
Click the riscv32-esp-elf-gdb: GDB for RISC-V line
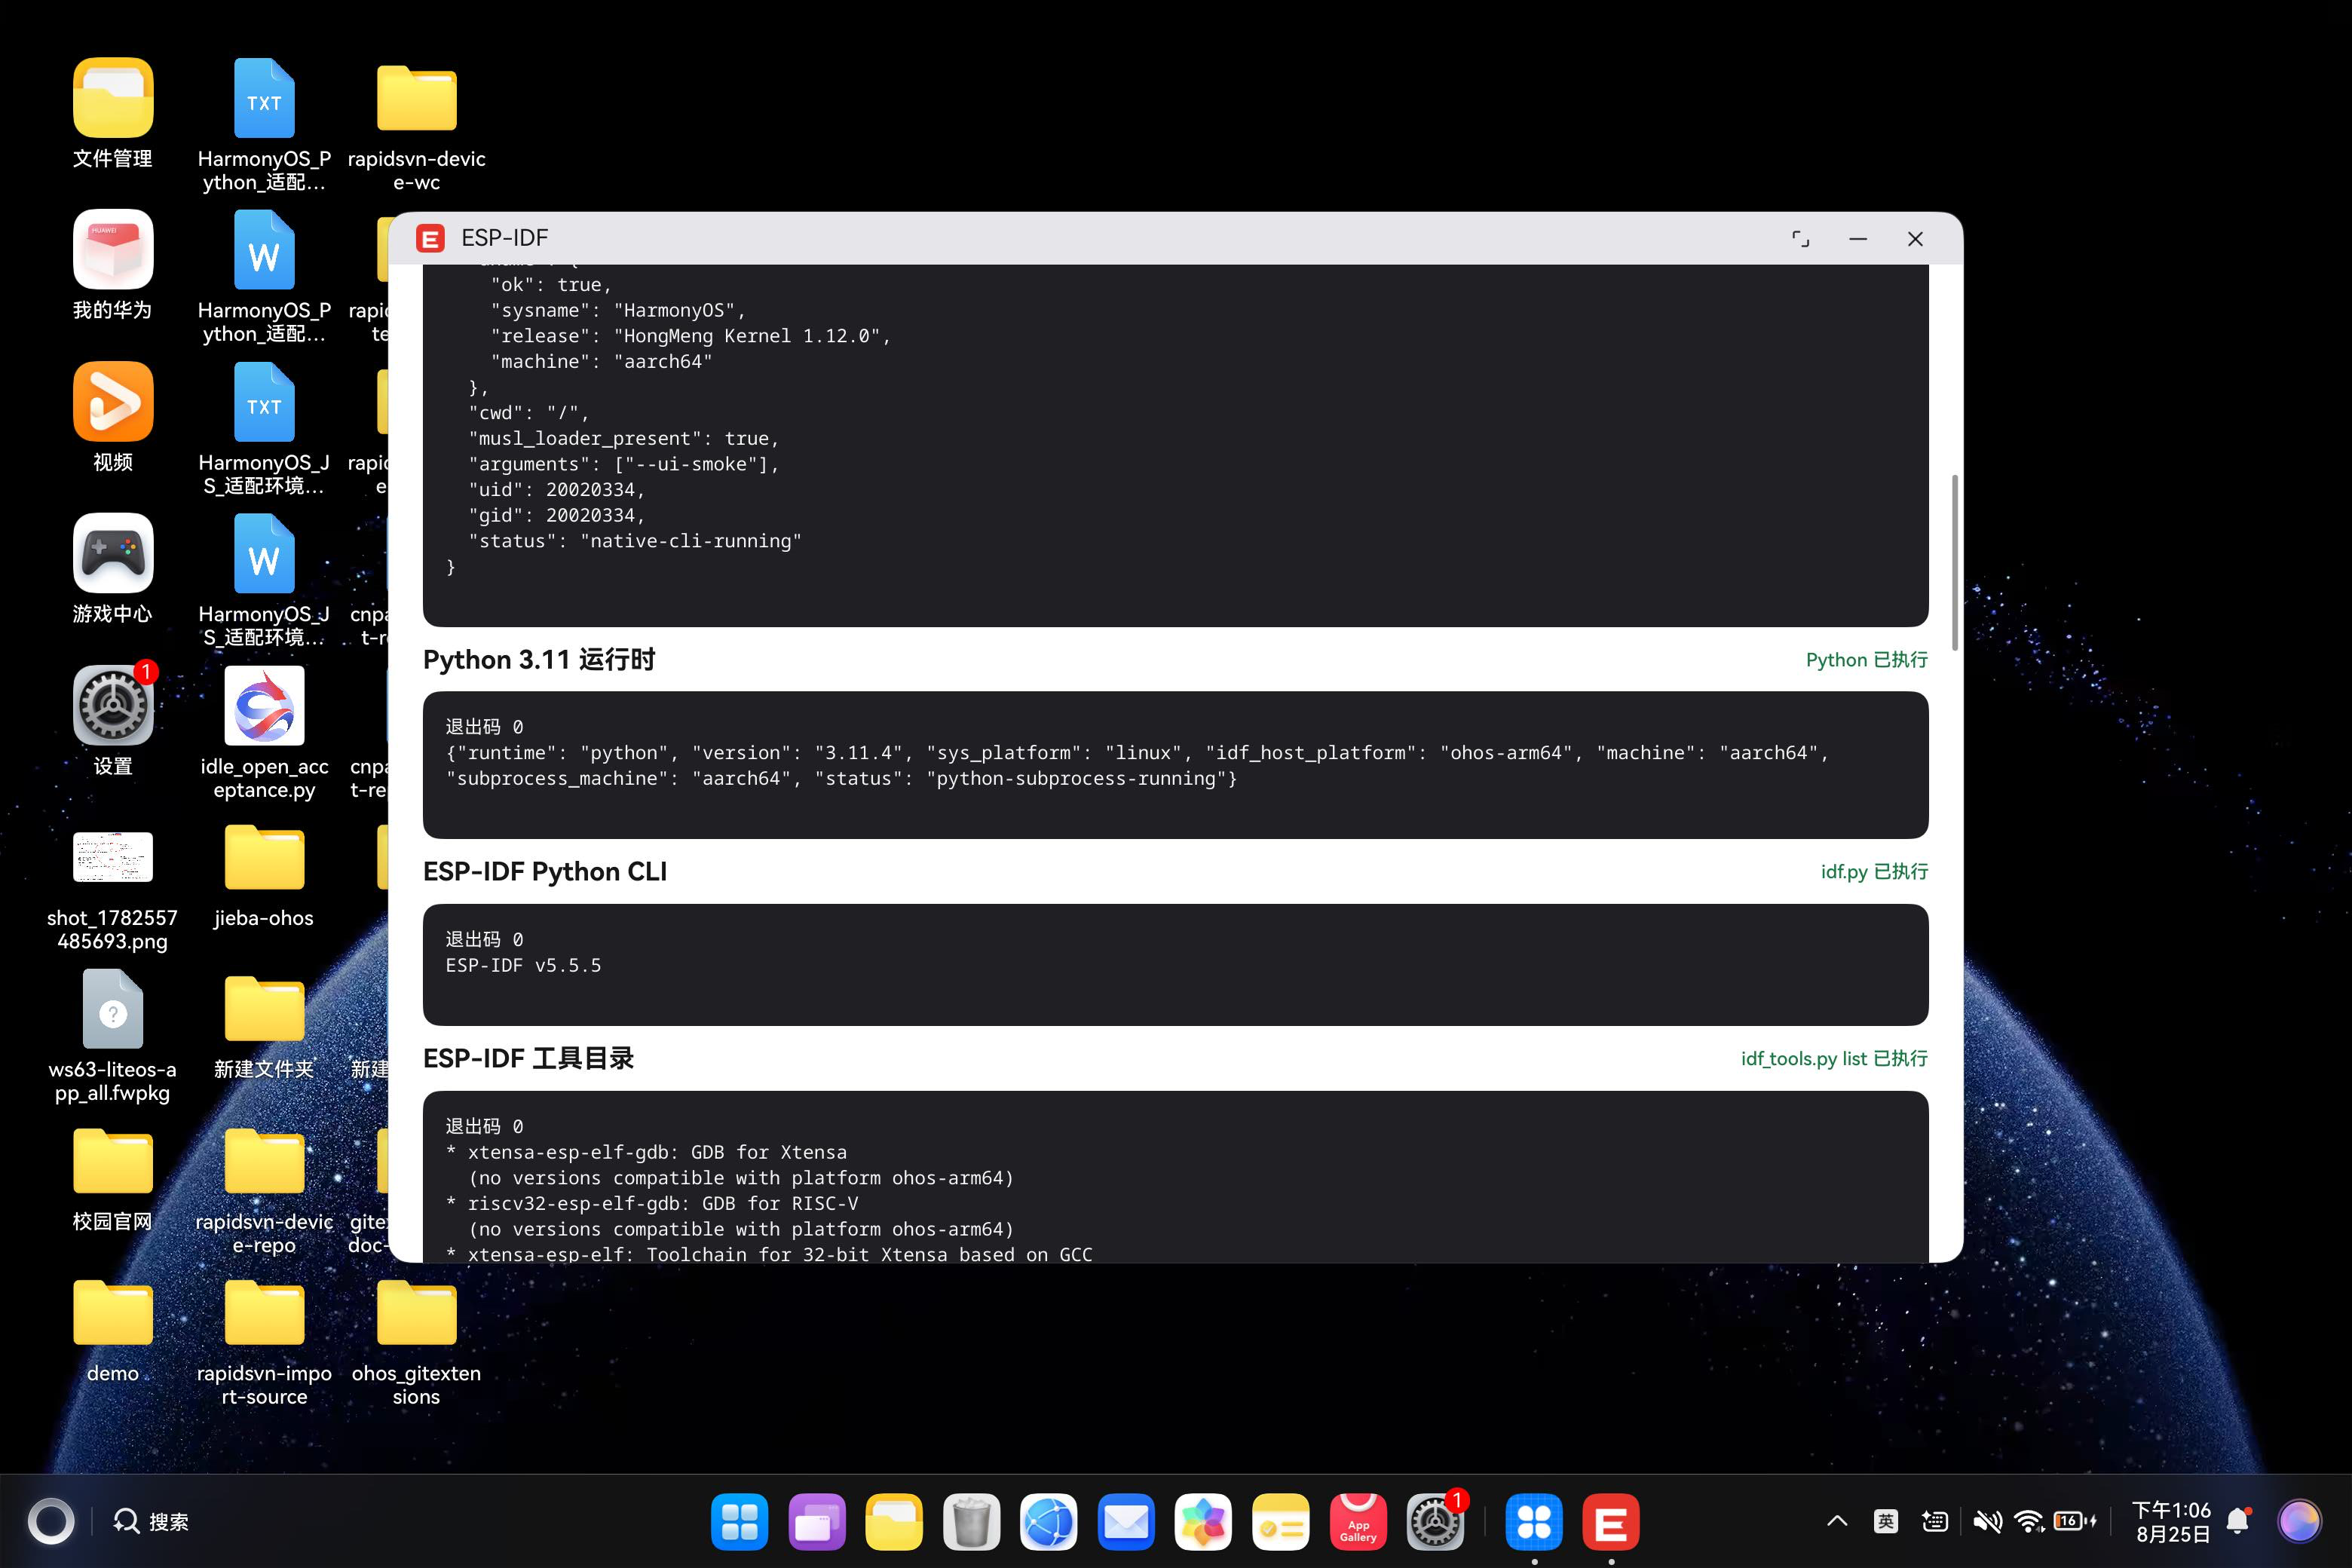point(652,1204)
